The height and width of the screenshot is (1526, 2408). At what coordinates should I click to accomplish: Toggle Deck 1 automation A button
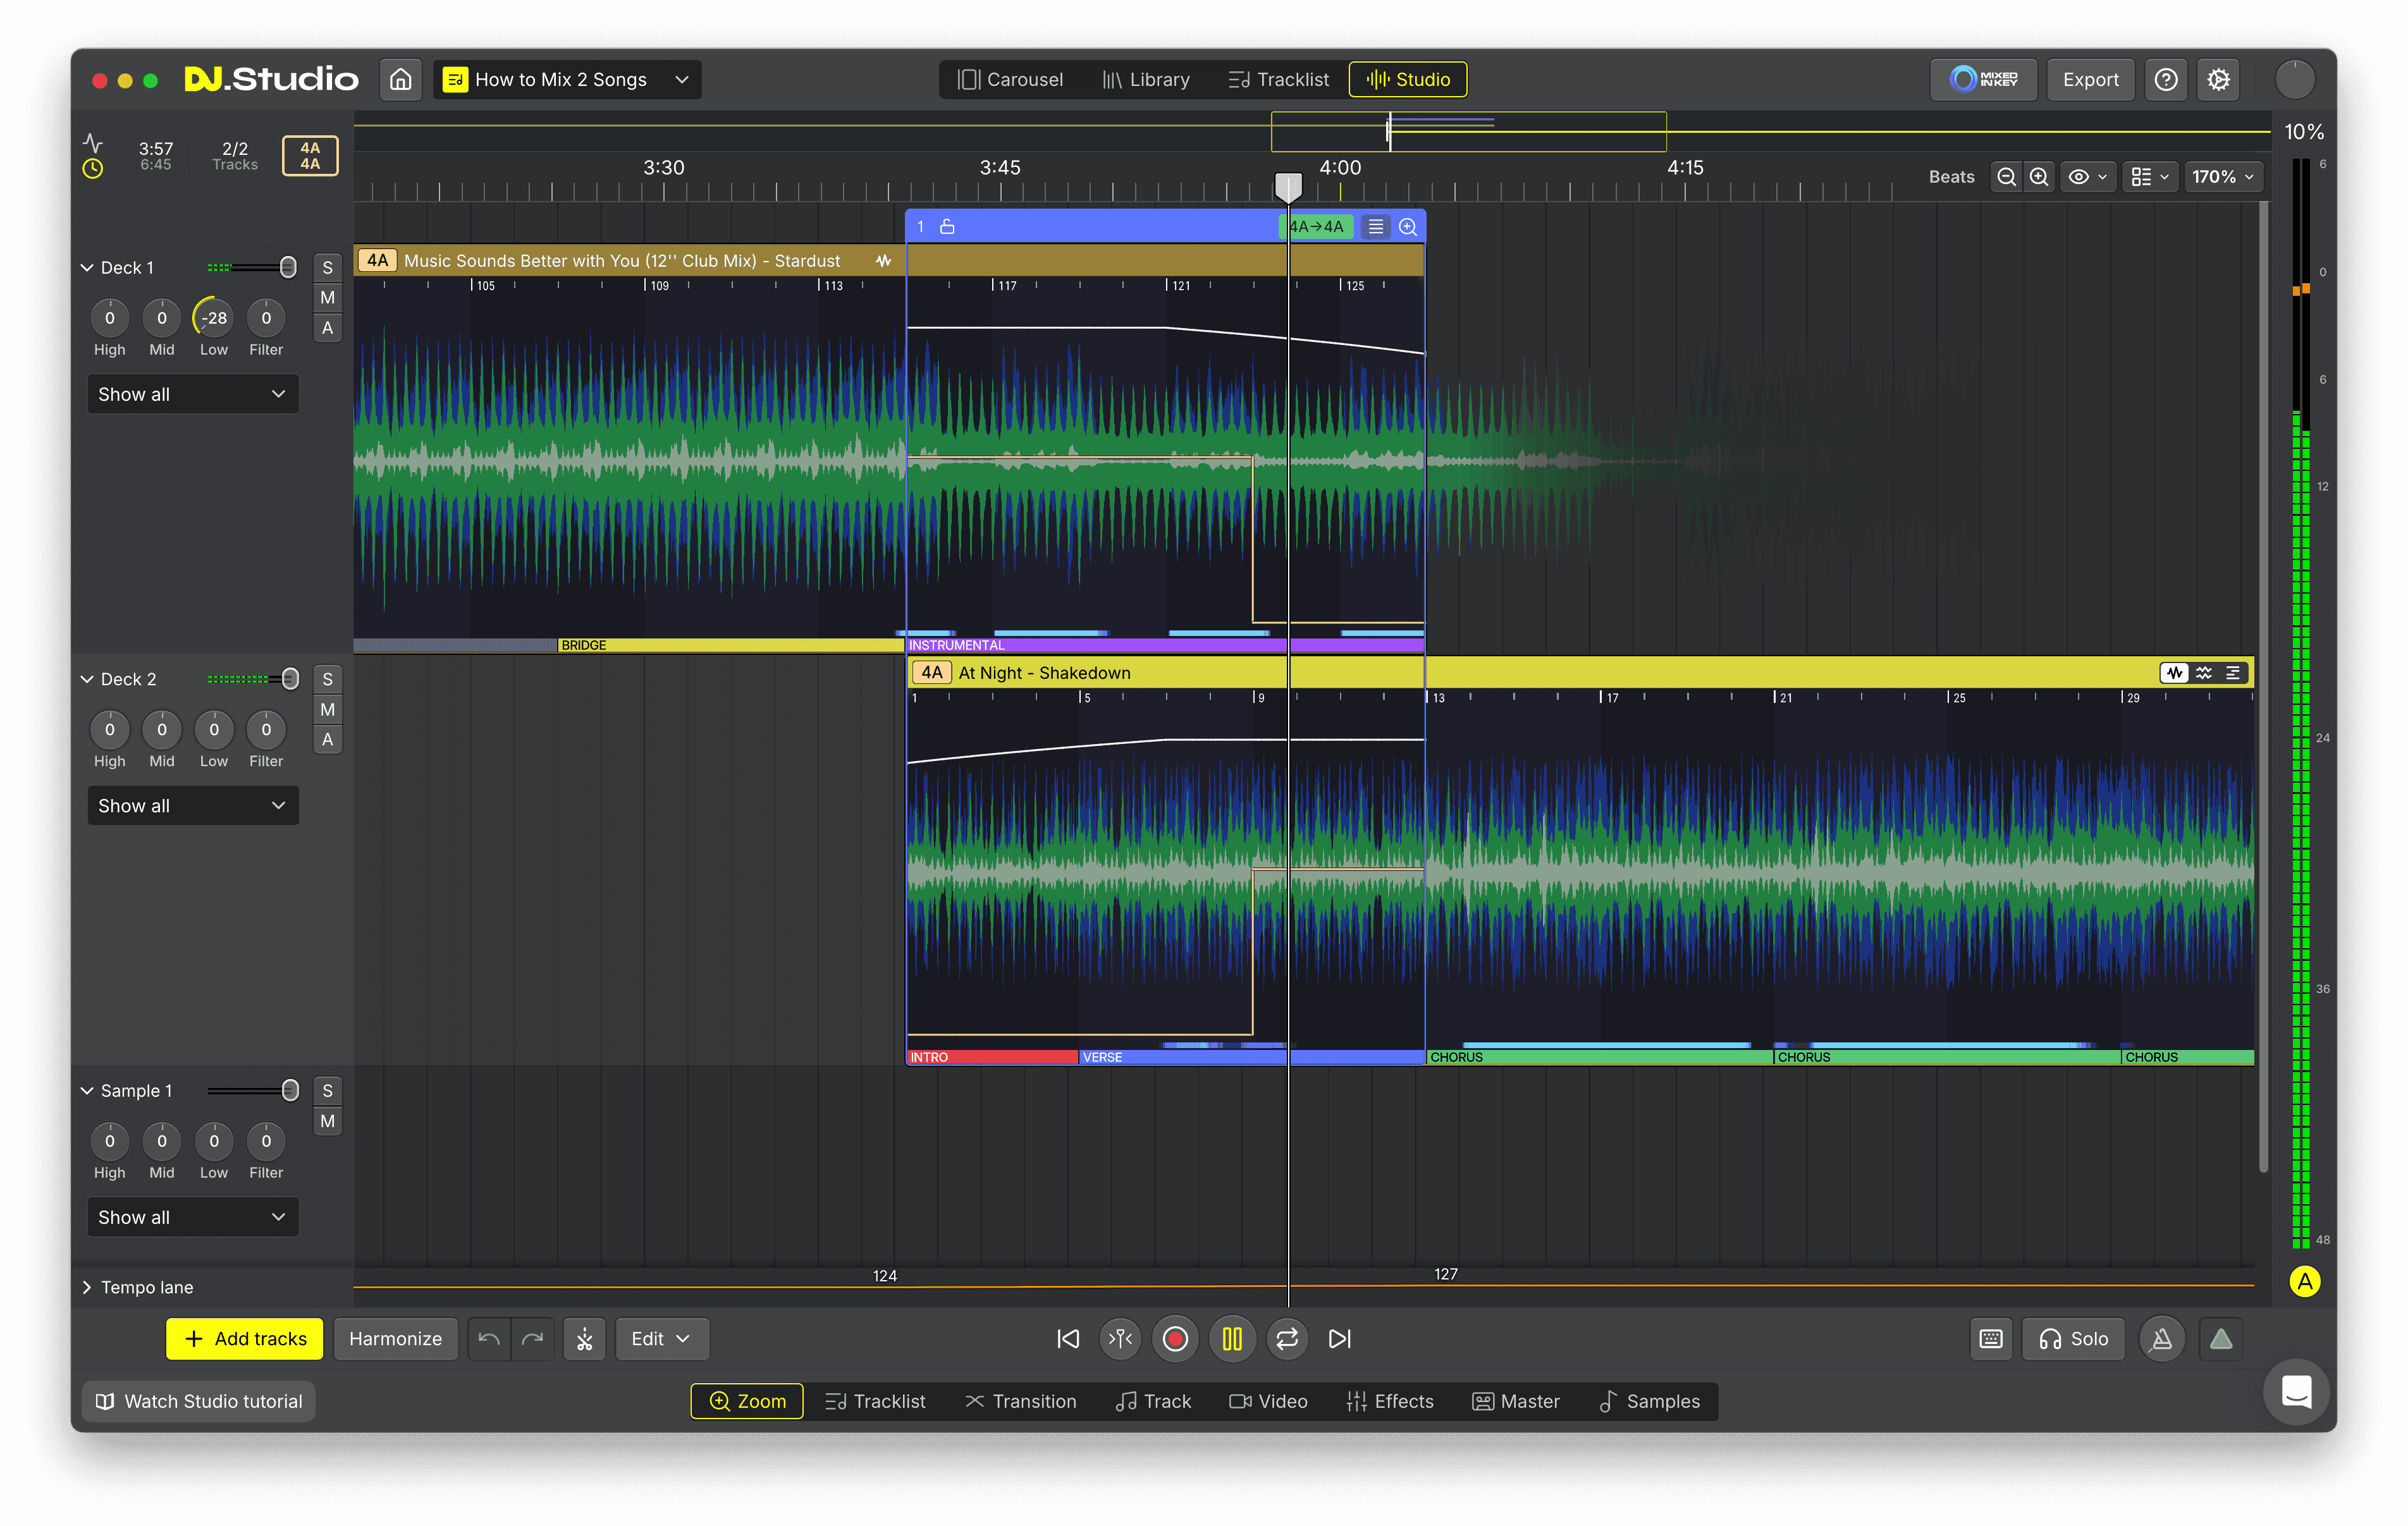point(327,328)
